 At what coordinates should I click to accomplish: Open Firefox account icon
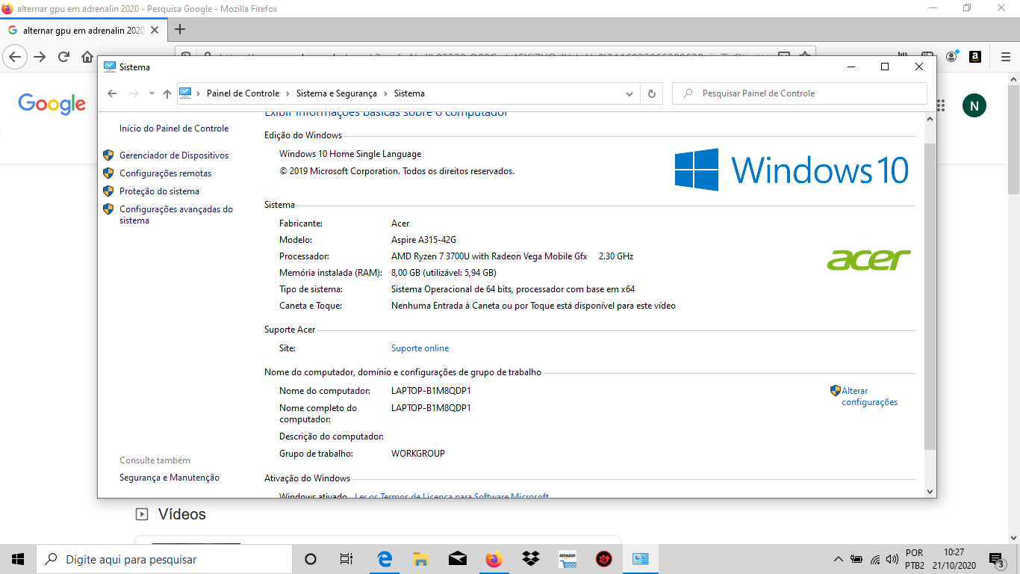point(951,57)
